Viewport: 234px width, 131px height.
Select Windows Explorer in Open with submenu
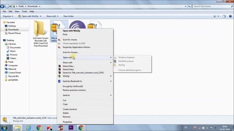tap(132, 57)
